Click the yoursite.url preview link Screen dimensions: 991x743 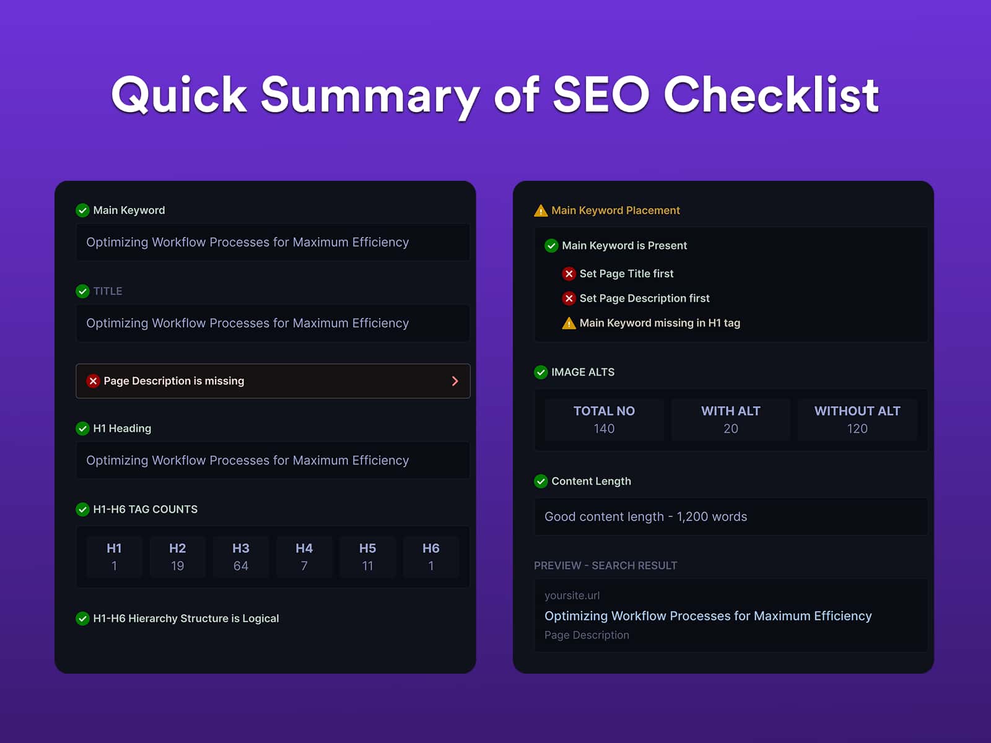(572, 596)
